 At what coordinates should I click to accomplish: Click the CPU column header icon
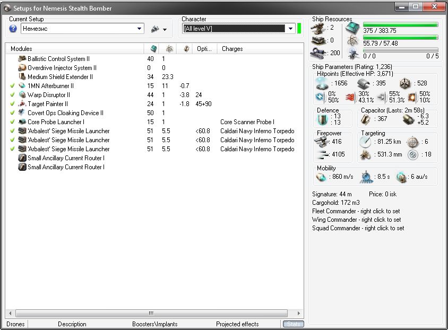(154, 48)
